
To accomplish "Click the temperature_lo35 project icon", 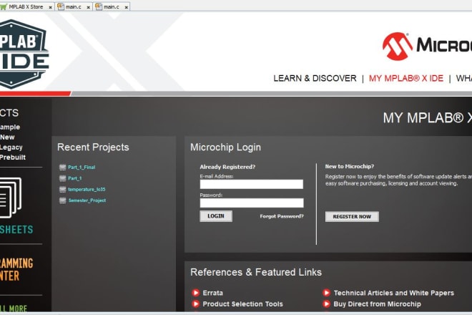I will [x=63, y=189].
